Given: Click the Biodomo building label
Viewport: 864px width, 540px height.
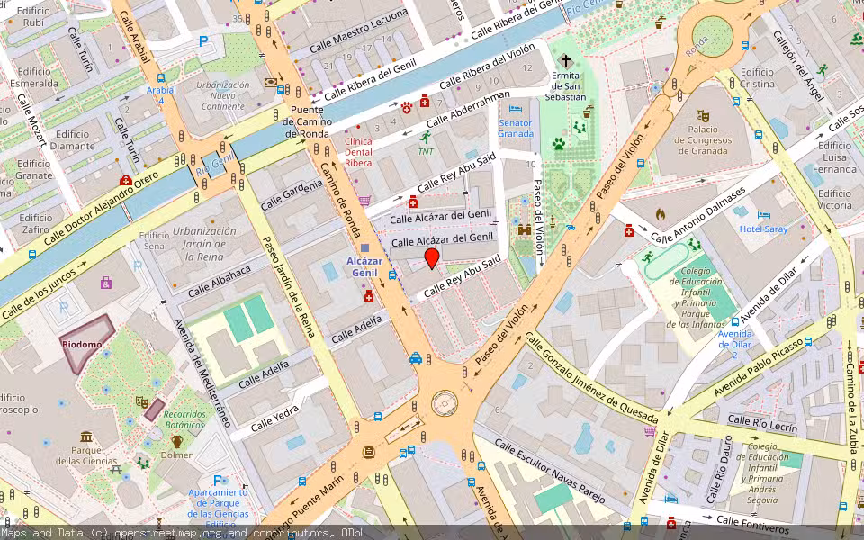Looking at the screenshot, I should [x=81, y=344].
